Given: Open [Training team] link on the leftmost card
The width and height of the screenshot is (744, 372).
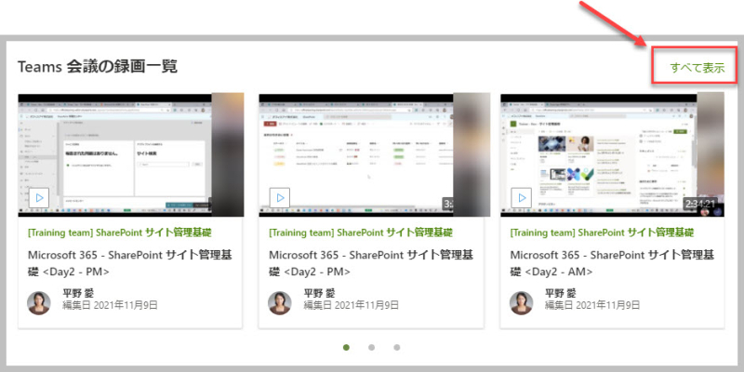Looking at the screenshot, I should [x=120, y=232].
